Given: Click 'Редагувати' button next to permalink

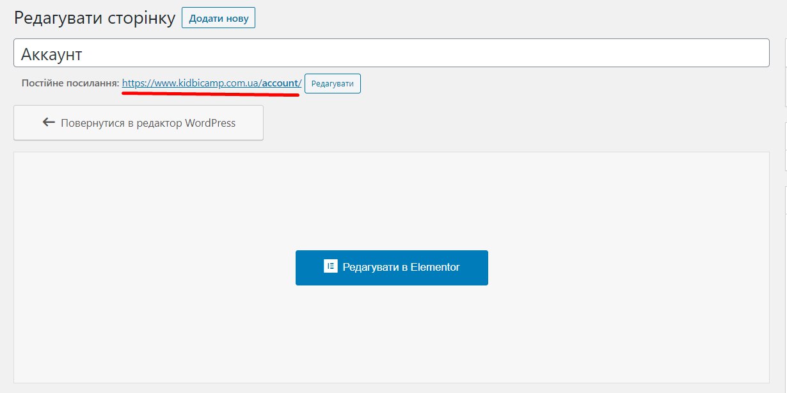Looking at the screenshot, I should pyautogui.click(x=333, y=84).
